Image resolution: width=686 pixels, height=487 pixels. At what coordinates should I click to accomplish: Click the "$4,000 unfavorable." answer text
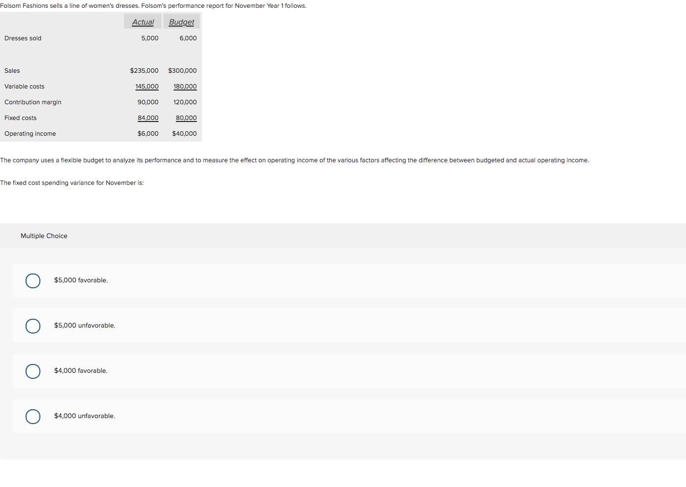85,416
